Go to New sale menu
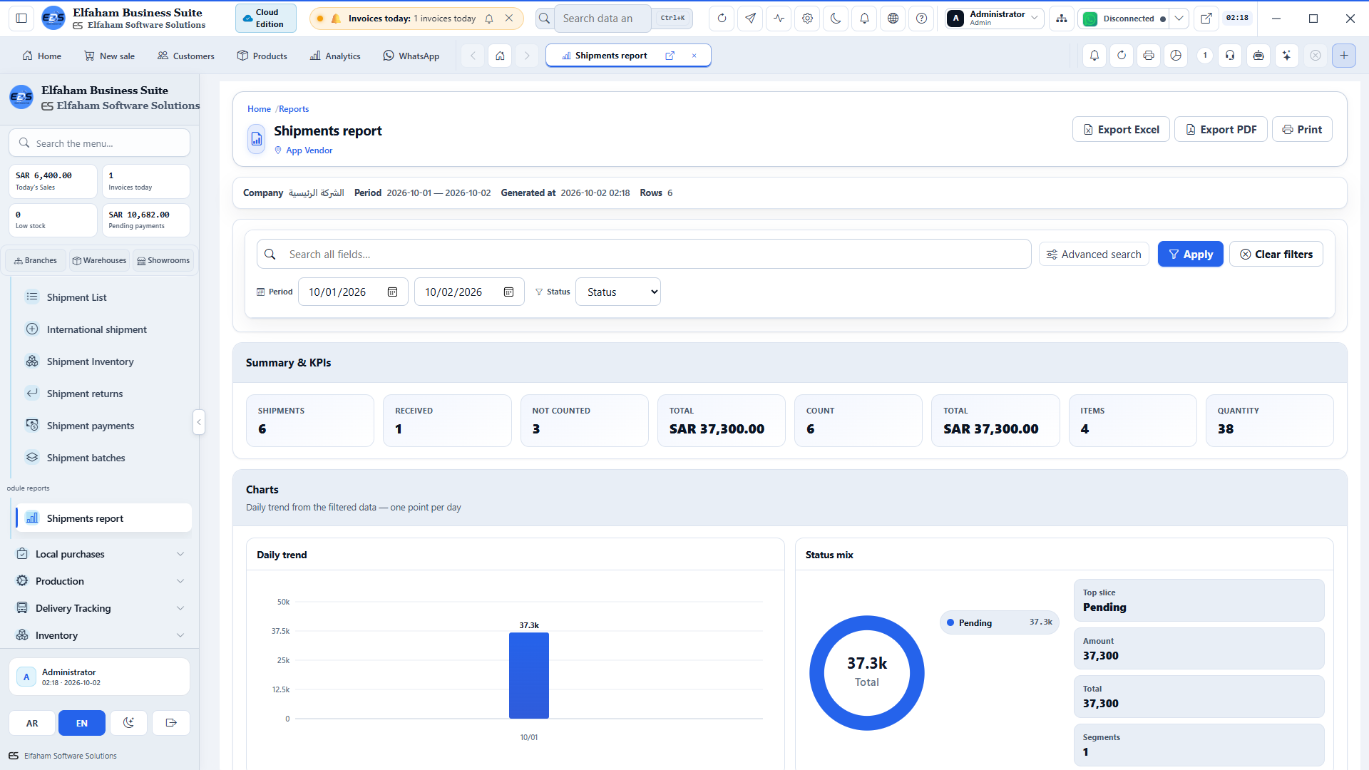 pyautogui.click(x=109, y=56)
